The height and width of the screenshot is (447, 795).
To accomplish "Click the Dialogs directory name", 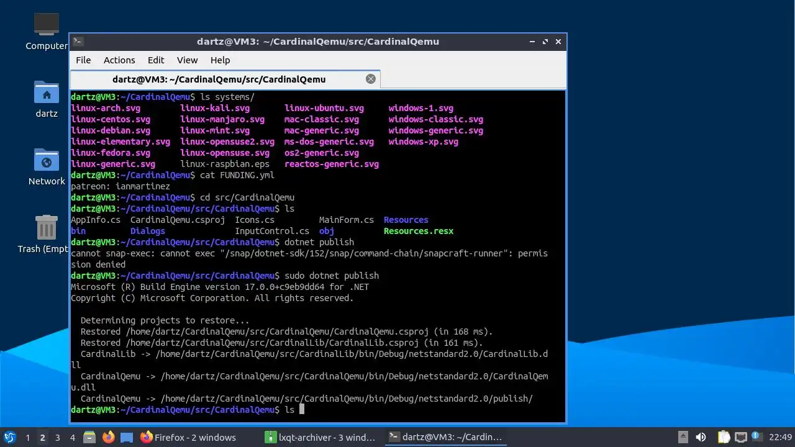I will 148,231.
